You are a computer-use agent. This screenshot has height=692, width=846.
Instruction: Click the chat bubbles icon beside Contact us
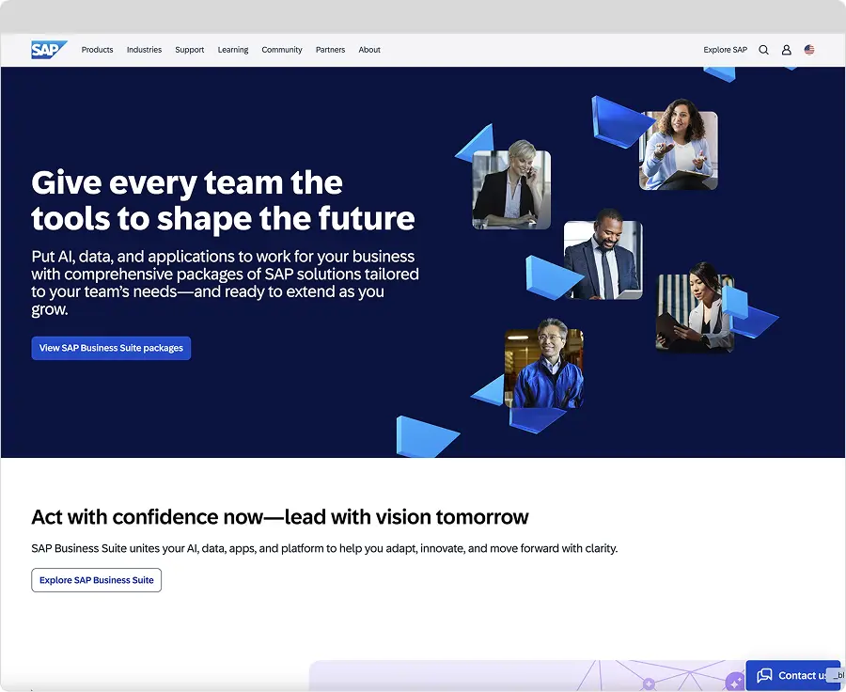click(x=764, y=675)
